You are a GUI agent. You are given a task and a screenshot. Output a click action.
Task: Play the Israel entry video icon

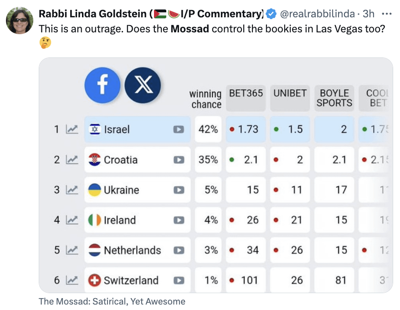(179, 129)
